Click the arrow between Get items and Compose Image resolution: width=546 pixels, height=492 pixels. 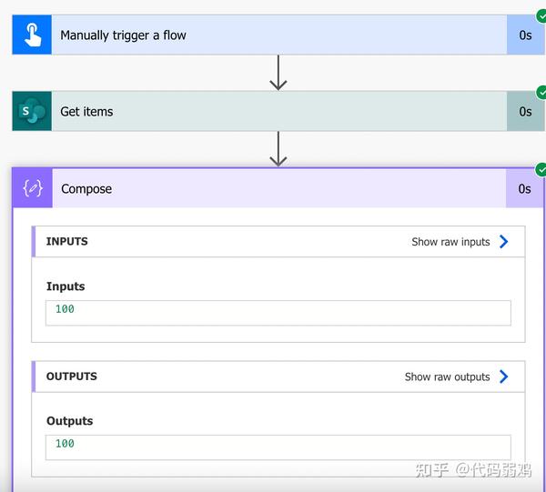[x=278, y=149]
